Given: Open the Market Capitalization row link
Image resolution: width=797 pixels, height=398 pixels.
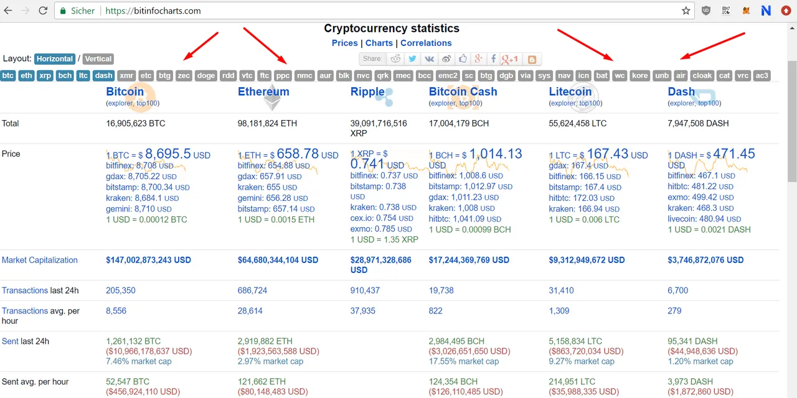Looking at the screenshot, I should click(40, 260).
